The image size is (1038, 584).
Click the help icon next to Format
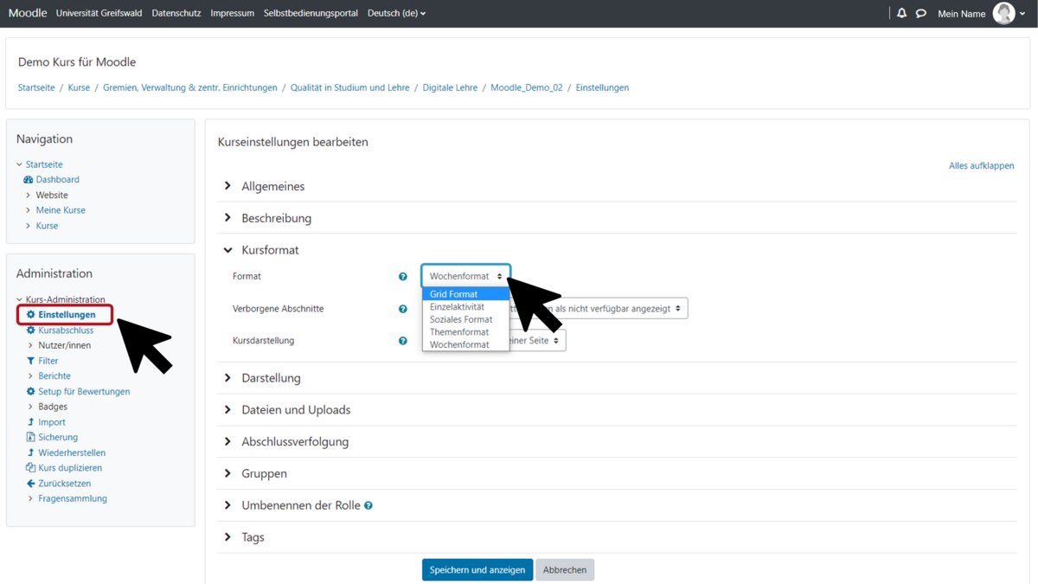[402, 277]
